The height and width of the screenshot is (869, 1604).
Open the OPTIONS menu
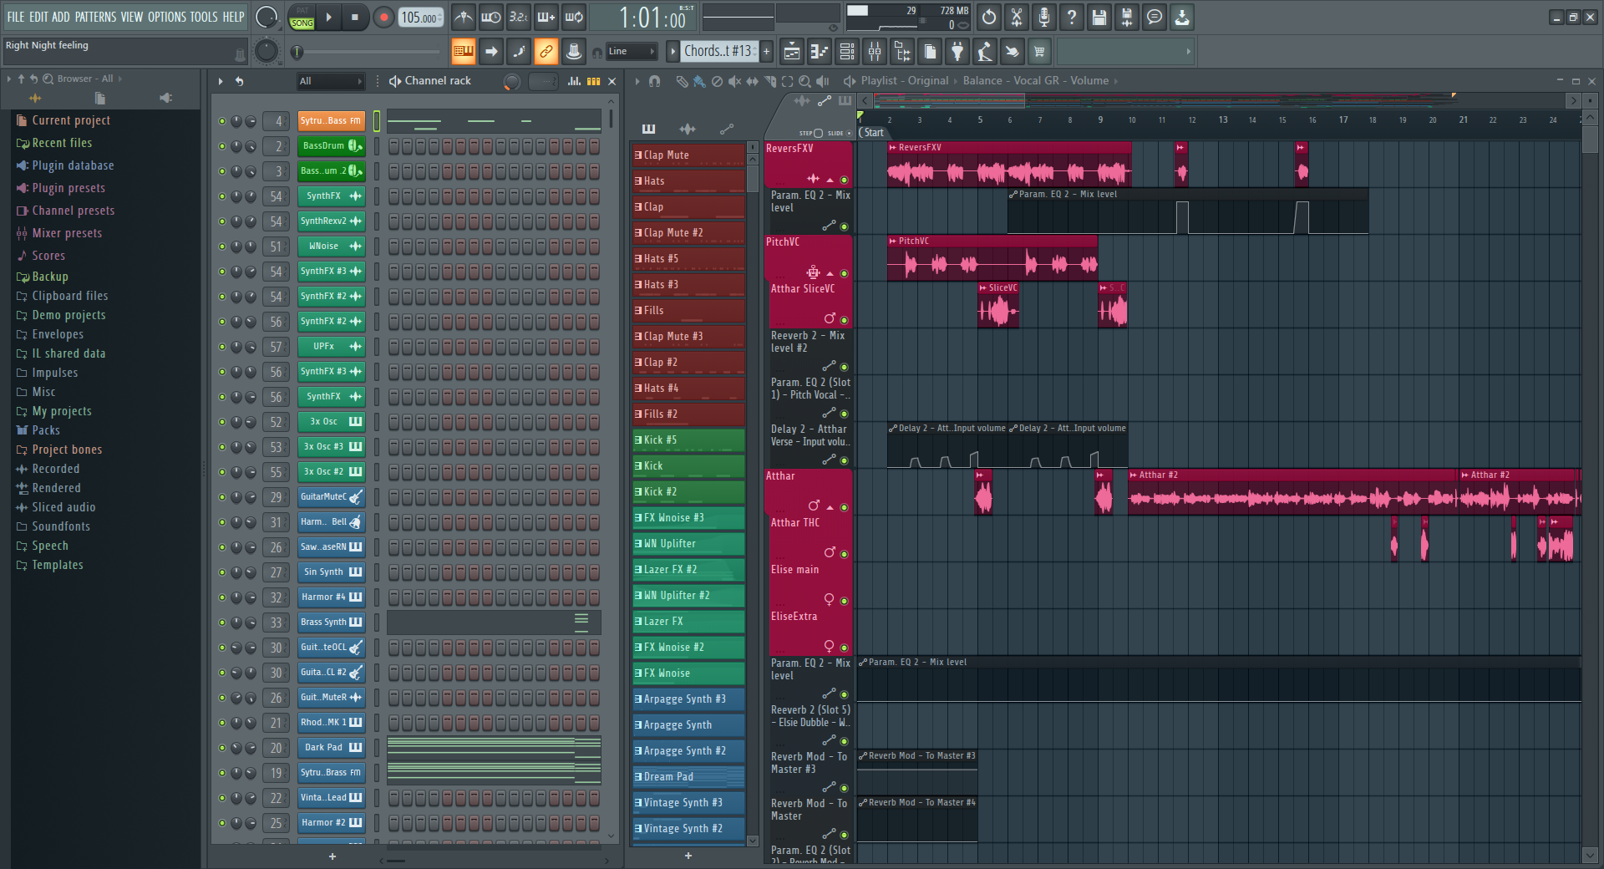coord(167,17)
